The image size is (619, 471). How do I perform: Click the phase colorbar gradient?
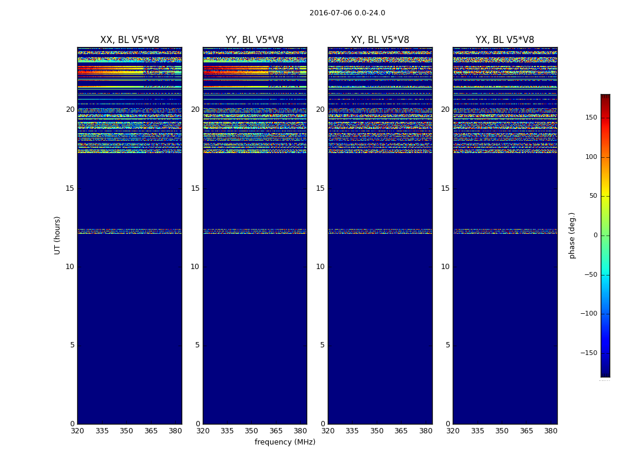pyautogui.click(x=605, y=235)
